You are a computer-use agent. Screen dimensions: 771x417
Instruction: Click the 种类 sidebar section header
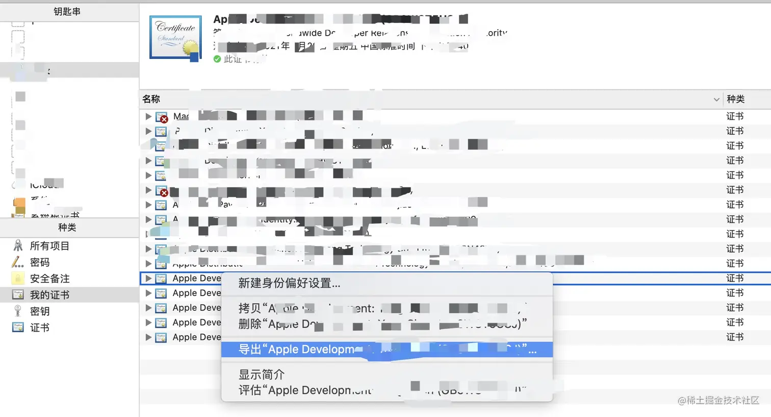point(67,227)
